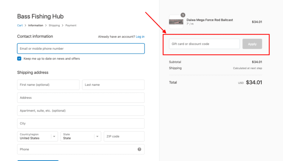The image size is (283, 161).
Task: Click the Daiwa Mega Force Rod Baitcast name
Action: [x=210, y=20]
